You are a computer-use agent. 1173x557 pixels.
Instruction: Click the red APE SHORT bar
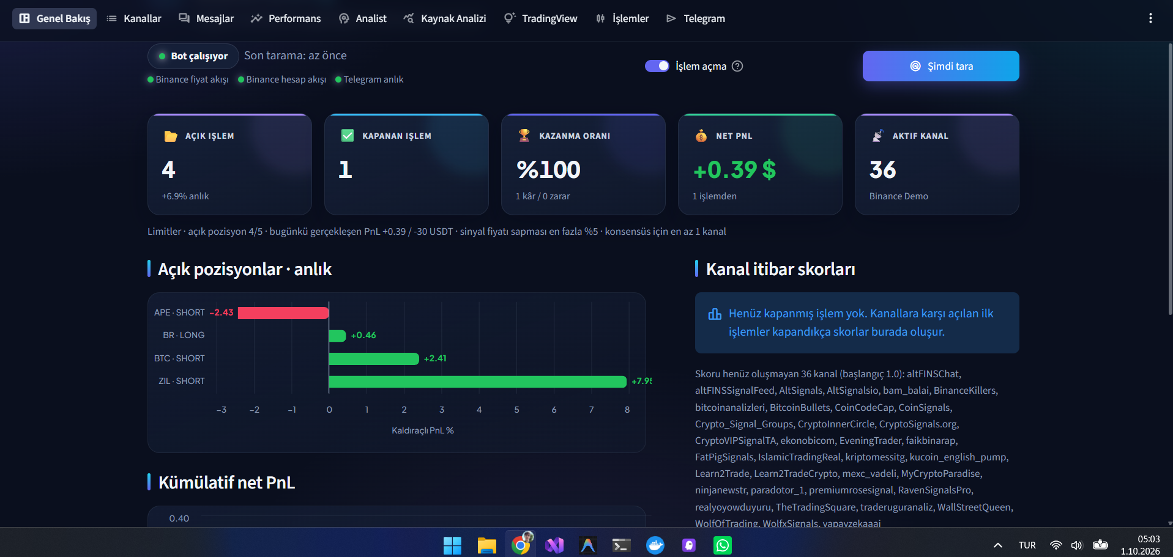(x=283, y=312)
